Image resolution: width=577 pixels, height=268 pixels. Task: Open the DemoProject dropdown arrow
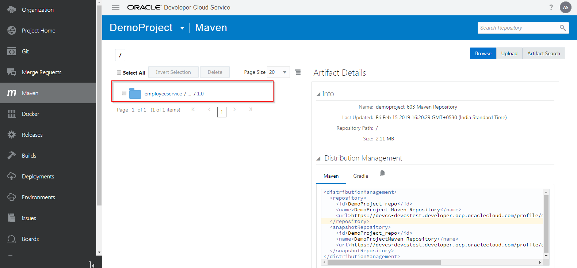point(182,28)
